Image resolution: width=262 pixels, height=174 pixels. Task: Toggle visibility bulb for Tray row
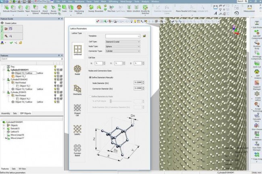[55, 66]
